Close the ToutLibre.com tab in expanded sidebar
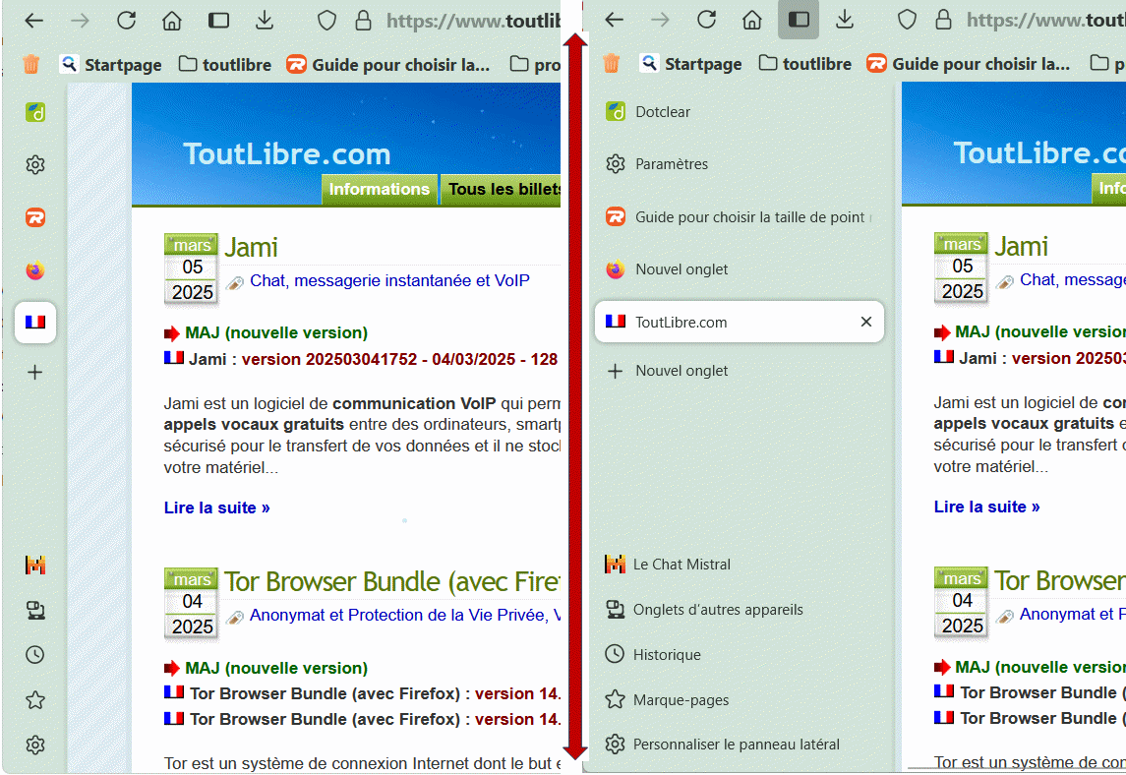Image resolution: width=1126 pixels, height=775 pixels. coord(866,322)
